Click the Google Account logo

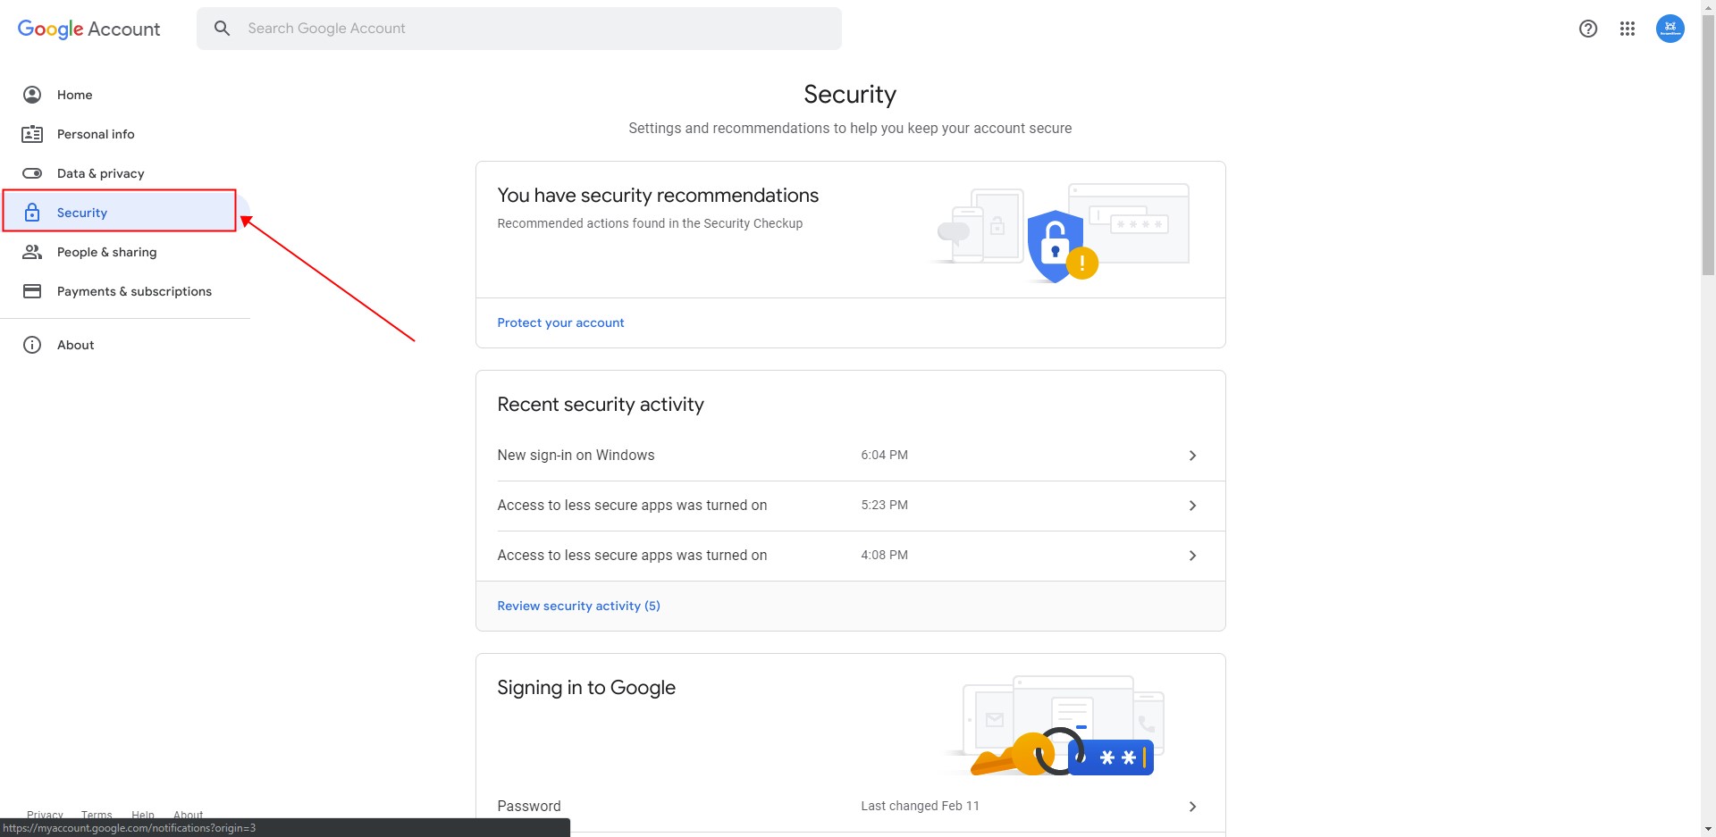(88, 29)
